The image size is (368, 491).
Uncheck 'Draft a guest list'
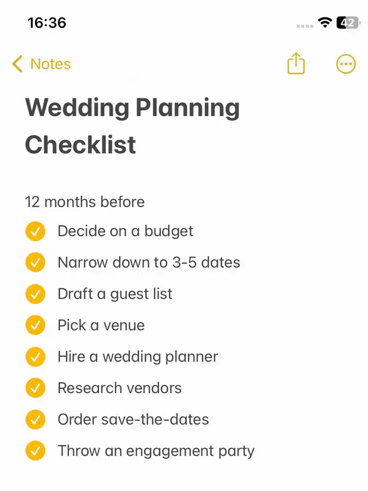pos(35,294)
